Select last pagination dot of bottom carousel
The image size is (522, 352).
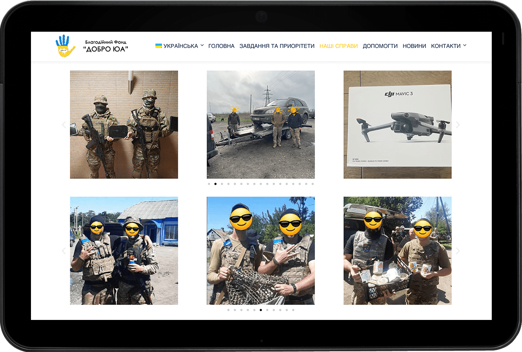(x=293, y=310)
